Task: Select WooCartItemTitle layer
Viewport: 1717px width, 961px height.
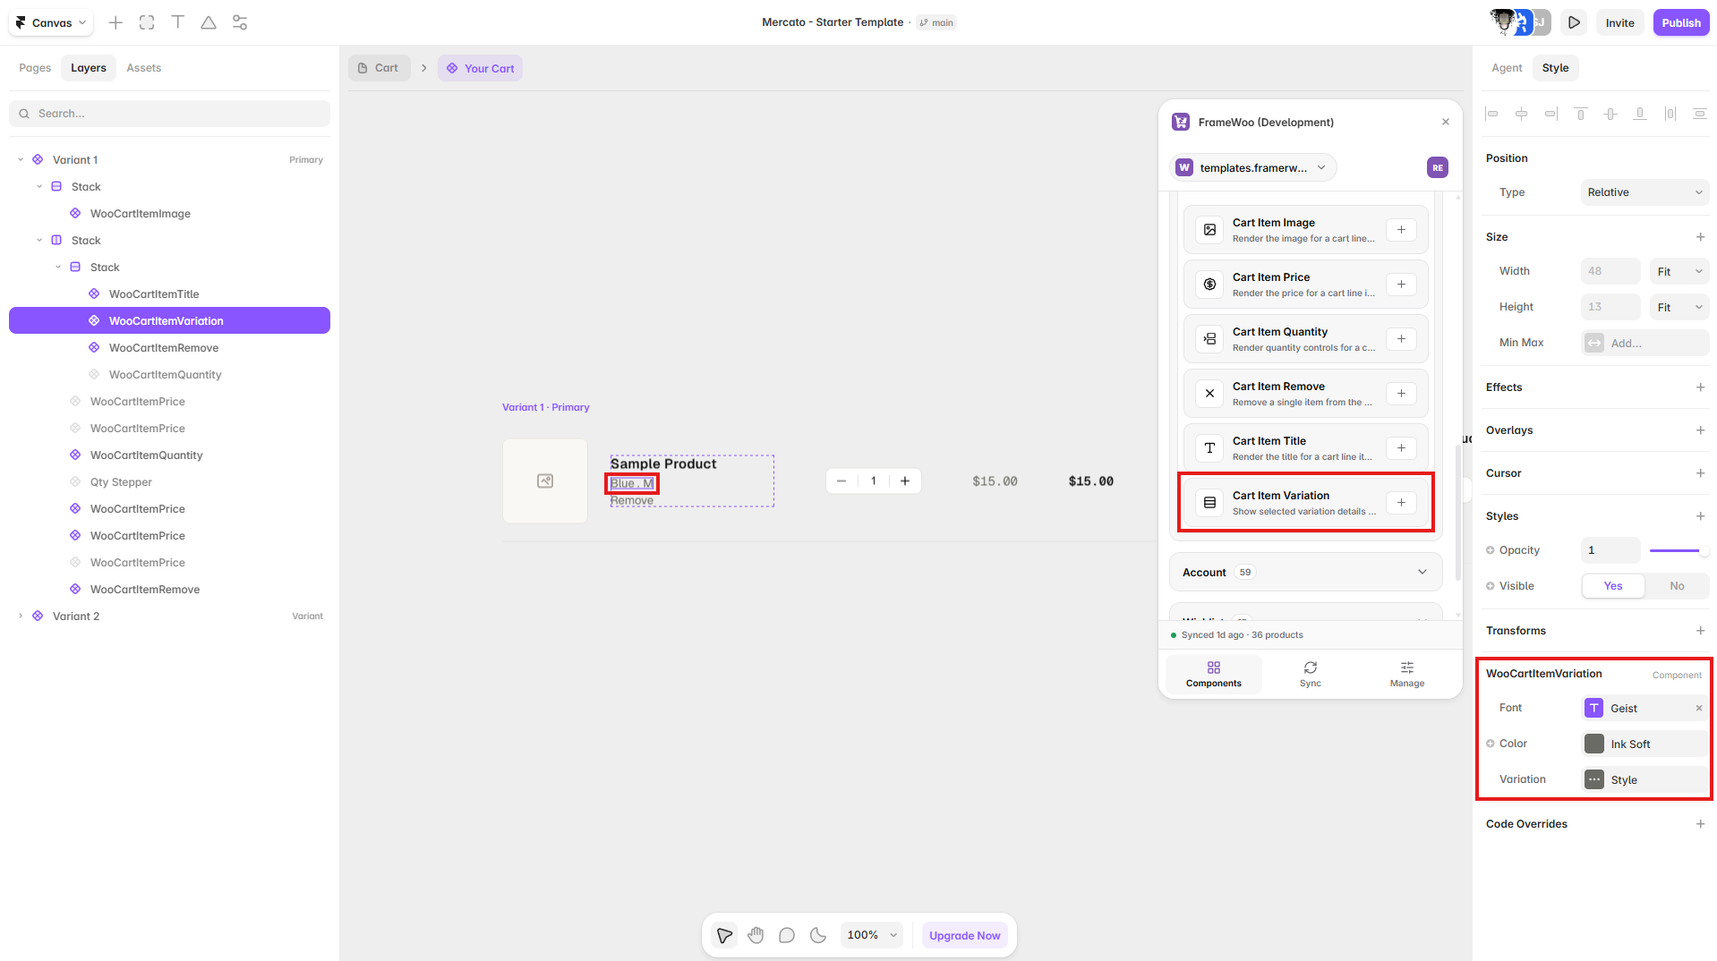Action: point(154,294)
